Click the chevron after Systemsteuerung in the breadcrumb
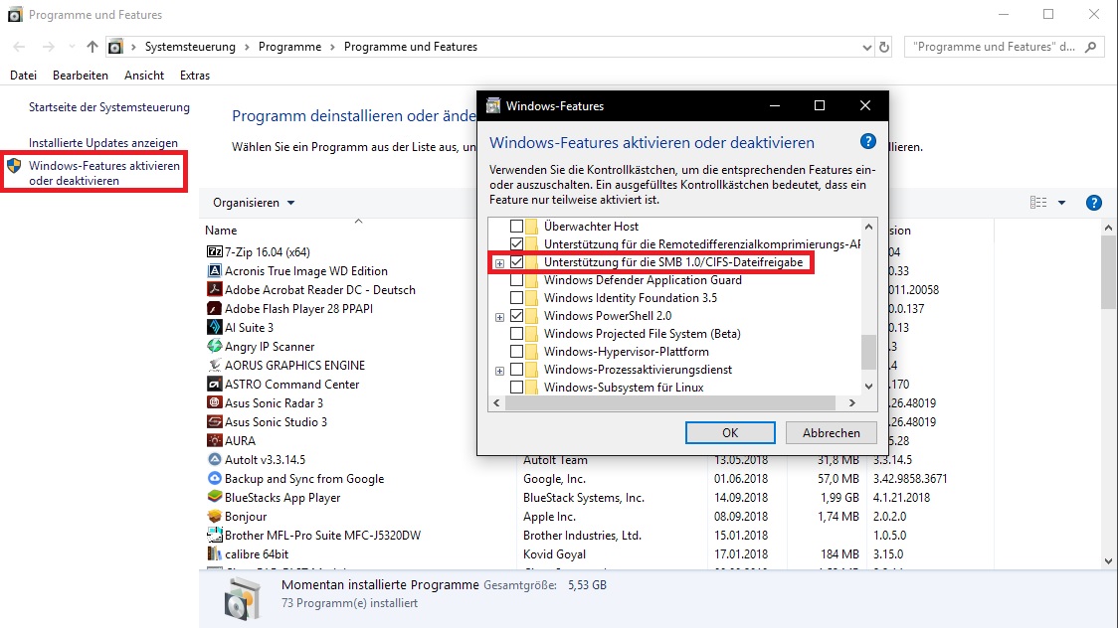1118x628 pixels. (x=247, y=47)
